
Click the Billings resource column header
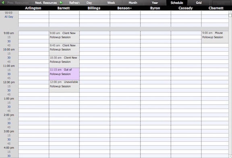point(94,8)
